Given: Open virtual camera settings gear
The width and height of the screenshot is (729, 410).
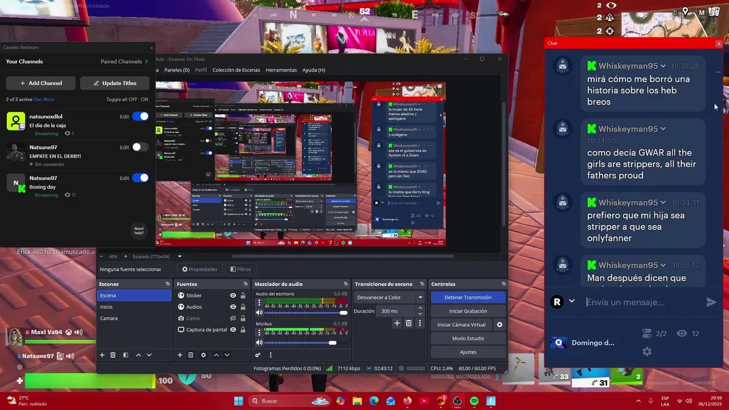Looking at the screenshot, I should pos(499,325).
